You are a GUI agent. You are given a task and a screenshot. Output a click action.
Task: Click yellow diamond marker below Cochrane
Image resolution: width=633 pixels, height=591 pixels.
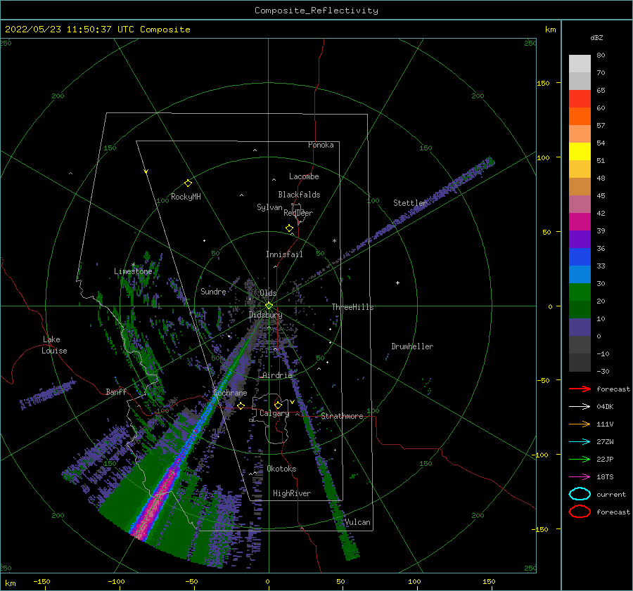(x=241, y=405)
